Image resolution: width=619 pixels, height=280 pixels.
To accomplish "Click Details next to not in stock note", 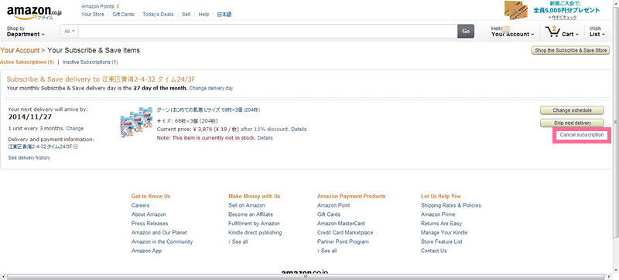I will click(265, 138).
